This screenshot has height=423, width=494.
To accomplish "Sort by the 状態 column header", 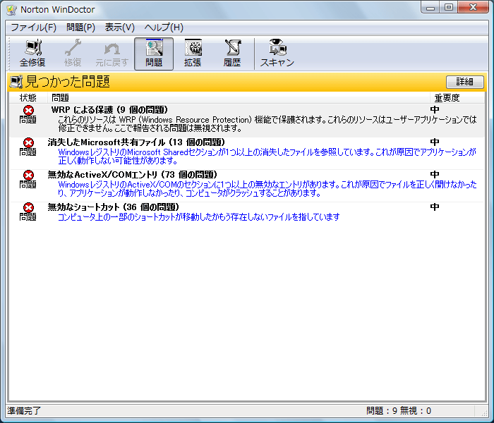I will (28, 98).
